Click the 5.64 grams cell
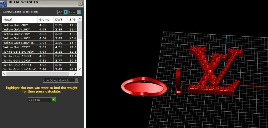Image resolution: width=268 pixels, height=128 pixels. [43, 69]
